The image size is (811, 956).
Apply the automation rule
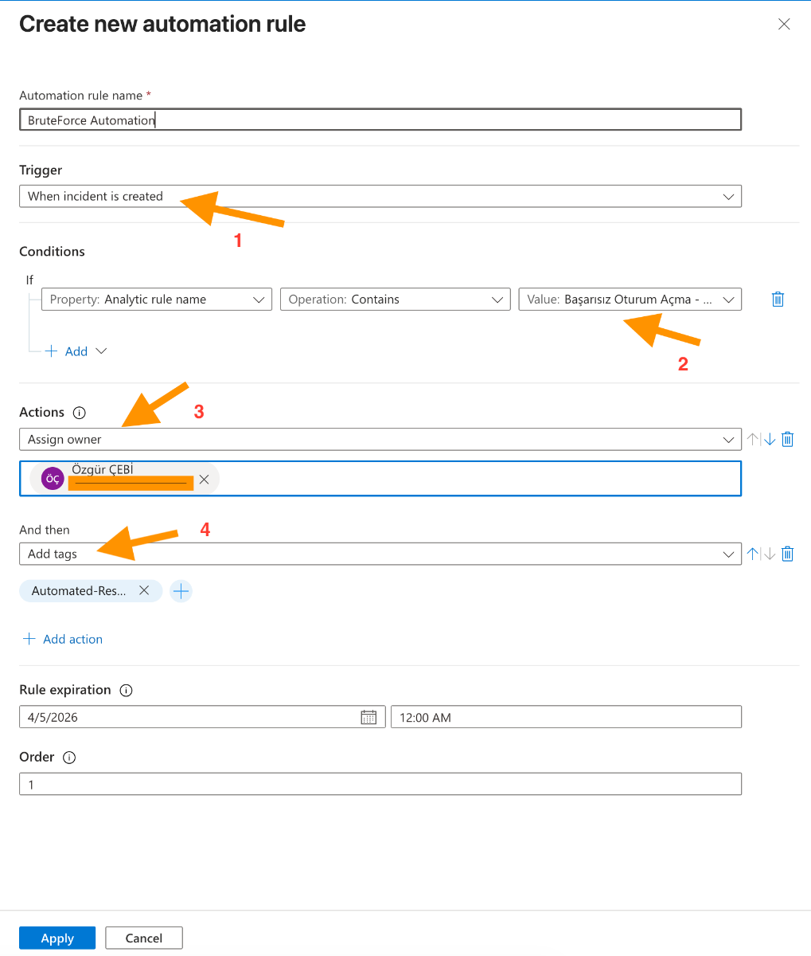click(57, 938)
